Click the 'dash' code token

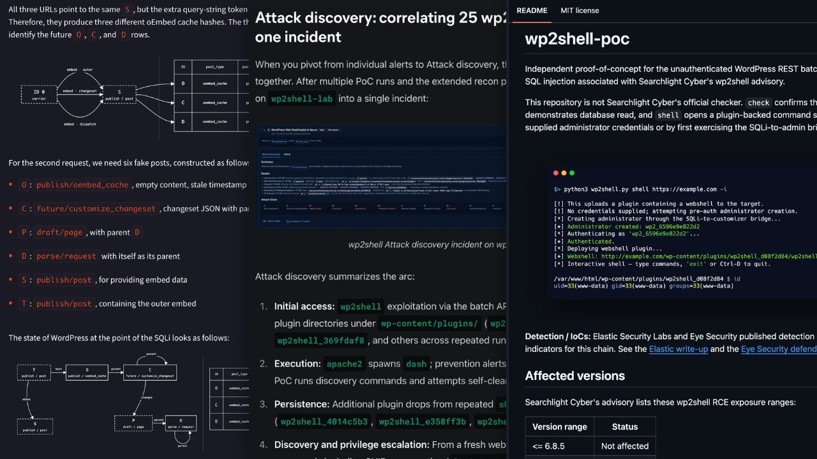point(416,364)
